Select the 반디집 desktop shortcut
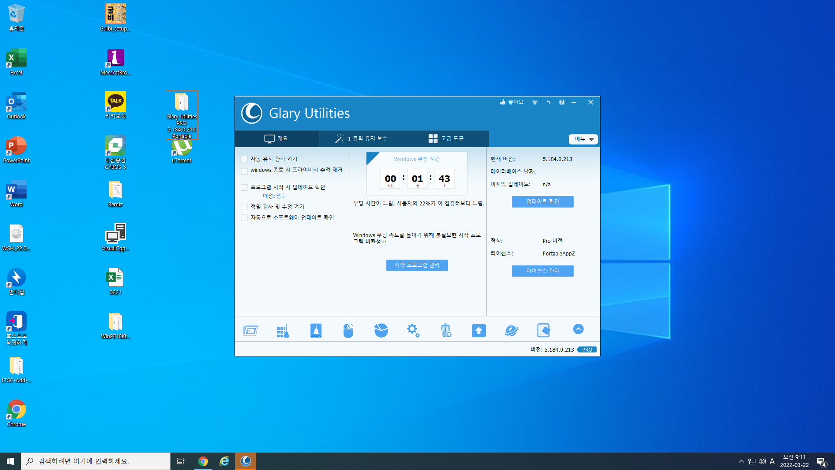The height and width of the screenshot is (470, 835). click(x=17, y=281)
